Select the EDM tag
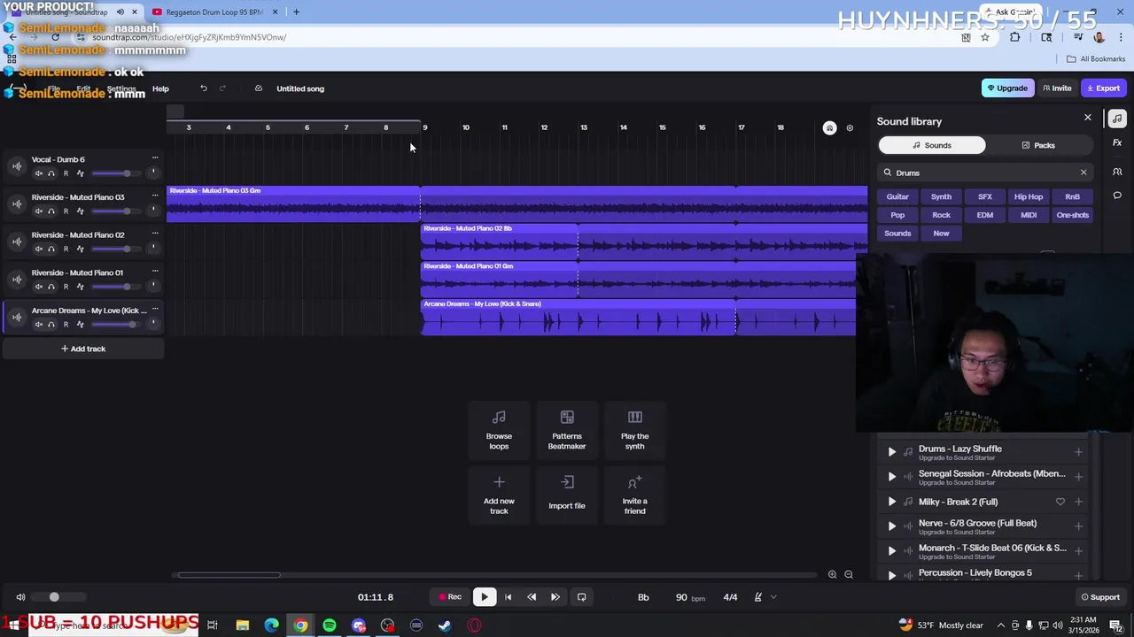The height and width of the screenshot is (637, 1134). coord(985,215)
